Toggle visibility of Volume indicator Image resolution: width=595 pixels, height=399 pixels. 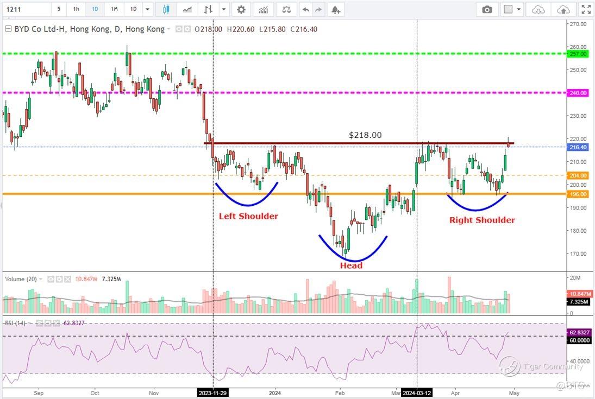point(51,279)
